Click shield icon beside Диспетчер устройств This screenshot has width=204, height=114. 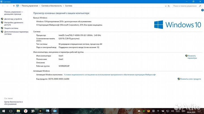(2, 19)
